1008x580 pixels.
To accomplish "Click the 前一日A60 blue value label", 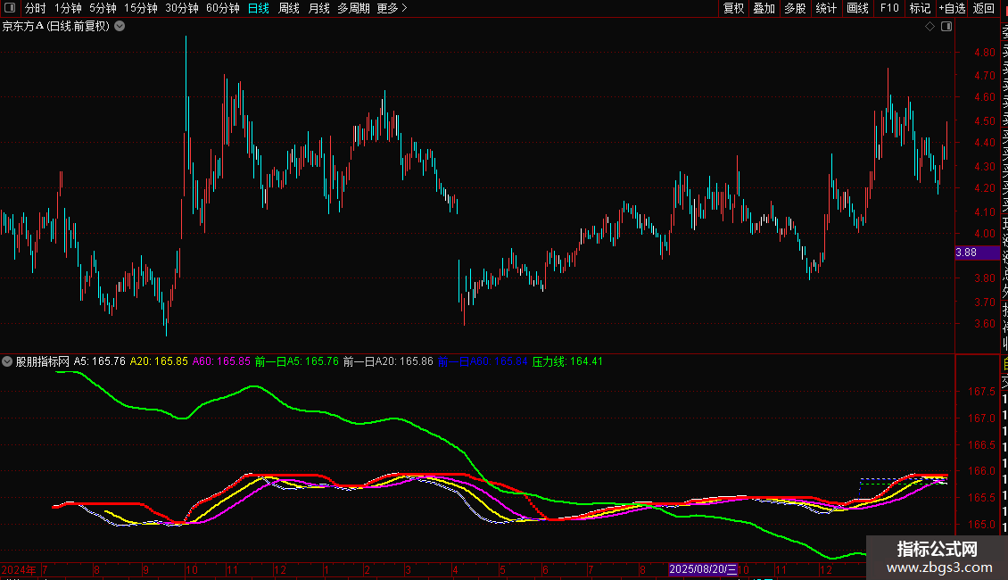I will click(483, 361).
